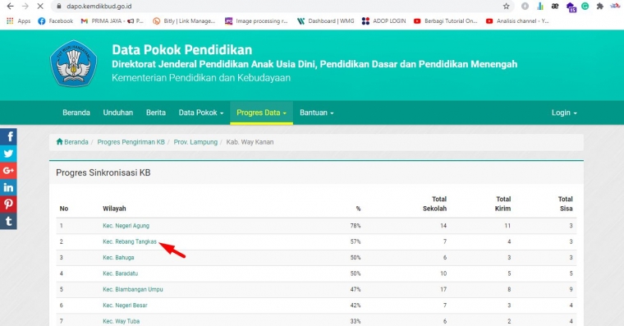
Task: Share page via Google Plus sidebar icon
Action: tap(8, 170)
